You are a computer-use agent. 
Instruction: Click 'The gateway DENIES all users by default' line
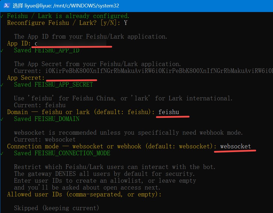pos(104,174)
